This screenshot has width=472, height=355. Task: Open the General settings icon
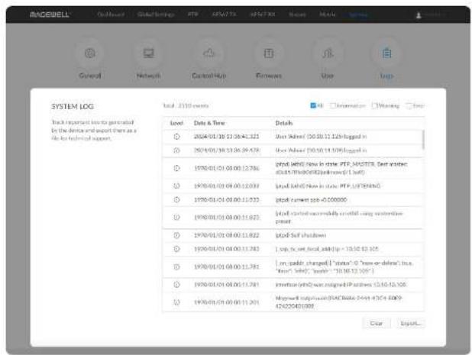pyautogui.click(x=90, y=53)
